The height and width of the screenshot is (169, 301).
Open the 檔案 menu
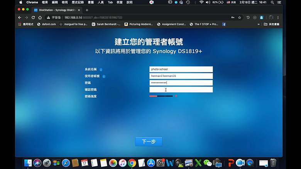[x=45, y=2]
